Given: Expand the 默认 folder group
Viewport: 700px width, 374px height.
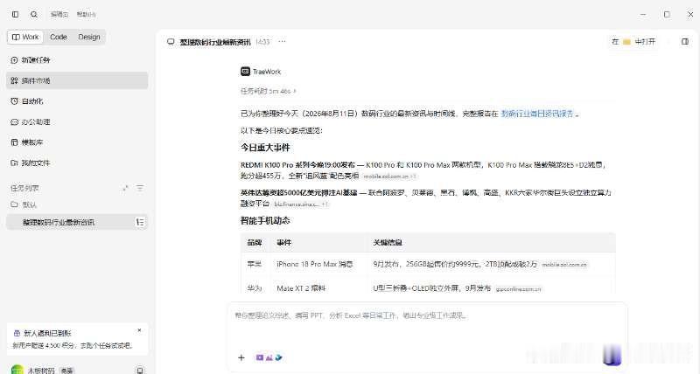Looking at the screenshot, I should [x=24, y=204].
